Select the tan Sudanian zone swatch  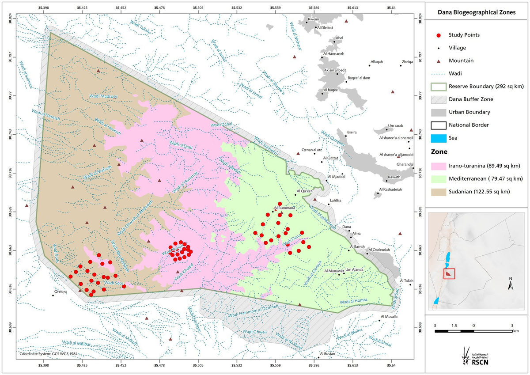click(x=439, y=191)
